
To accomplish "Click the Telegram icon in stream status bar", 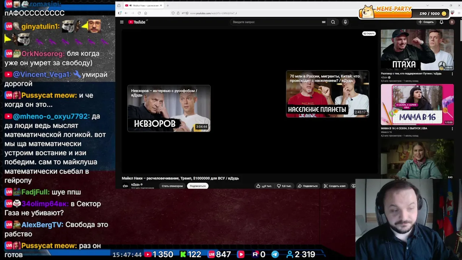I will (x=275, y=255).
